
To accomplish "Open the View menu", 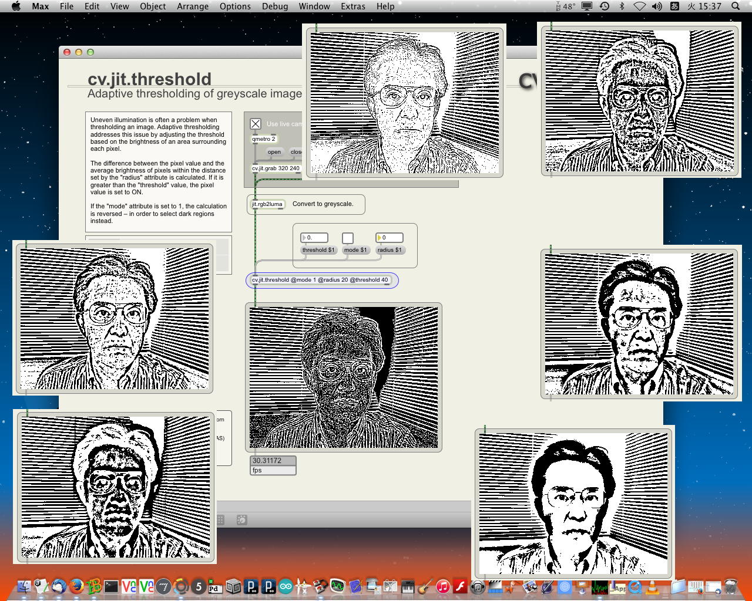I will pyautogui.click(x=119, y=6).
